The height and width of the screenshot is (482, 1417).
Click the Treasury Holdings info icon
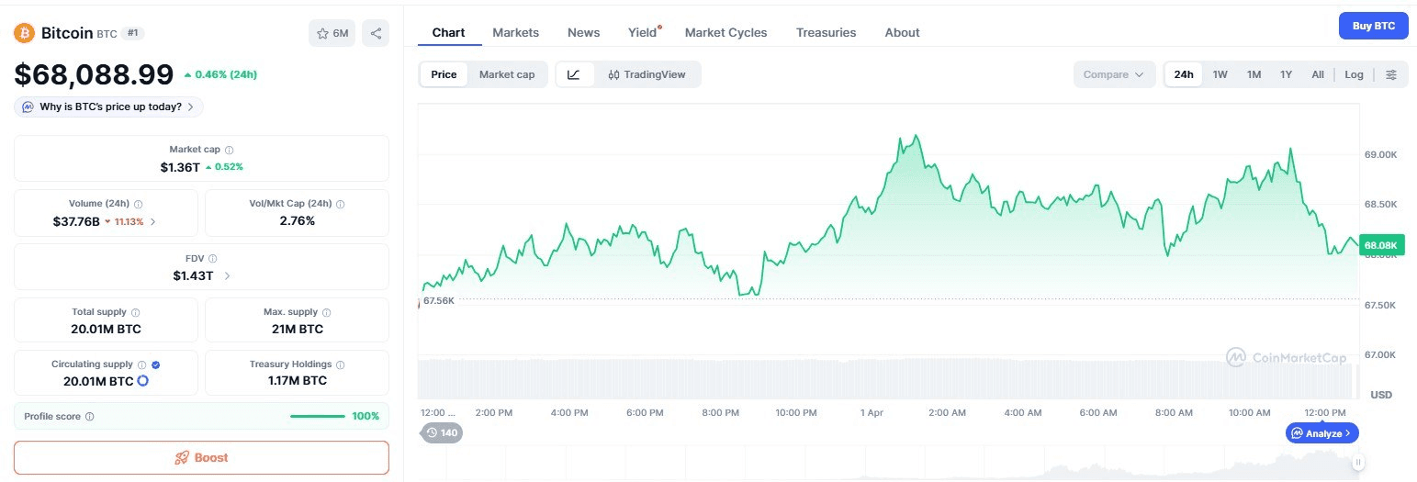pos(341,364)
